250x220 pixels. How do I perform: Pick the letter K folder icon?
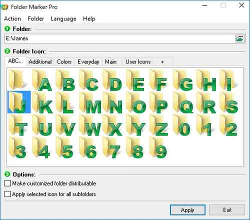42,102
